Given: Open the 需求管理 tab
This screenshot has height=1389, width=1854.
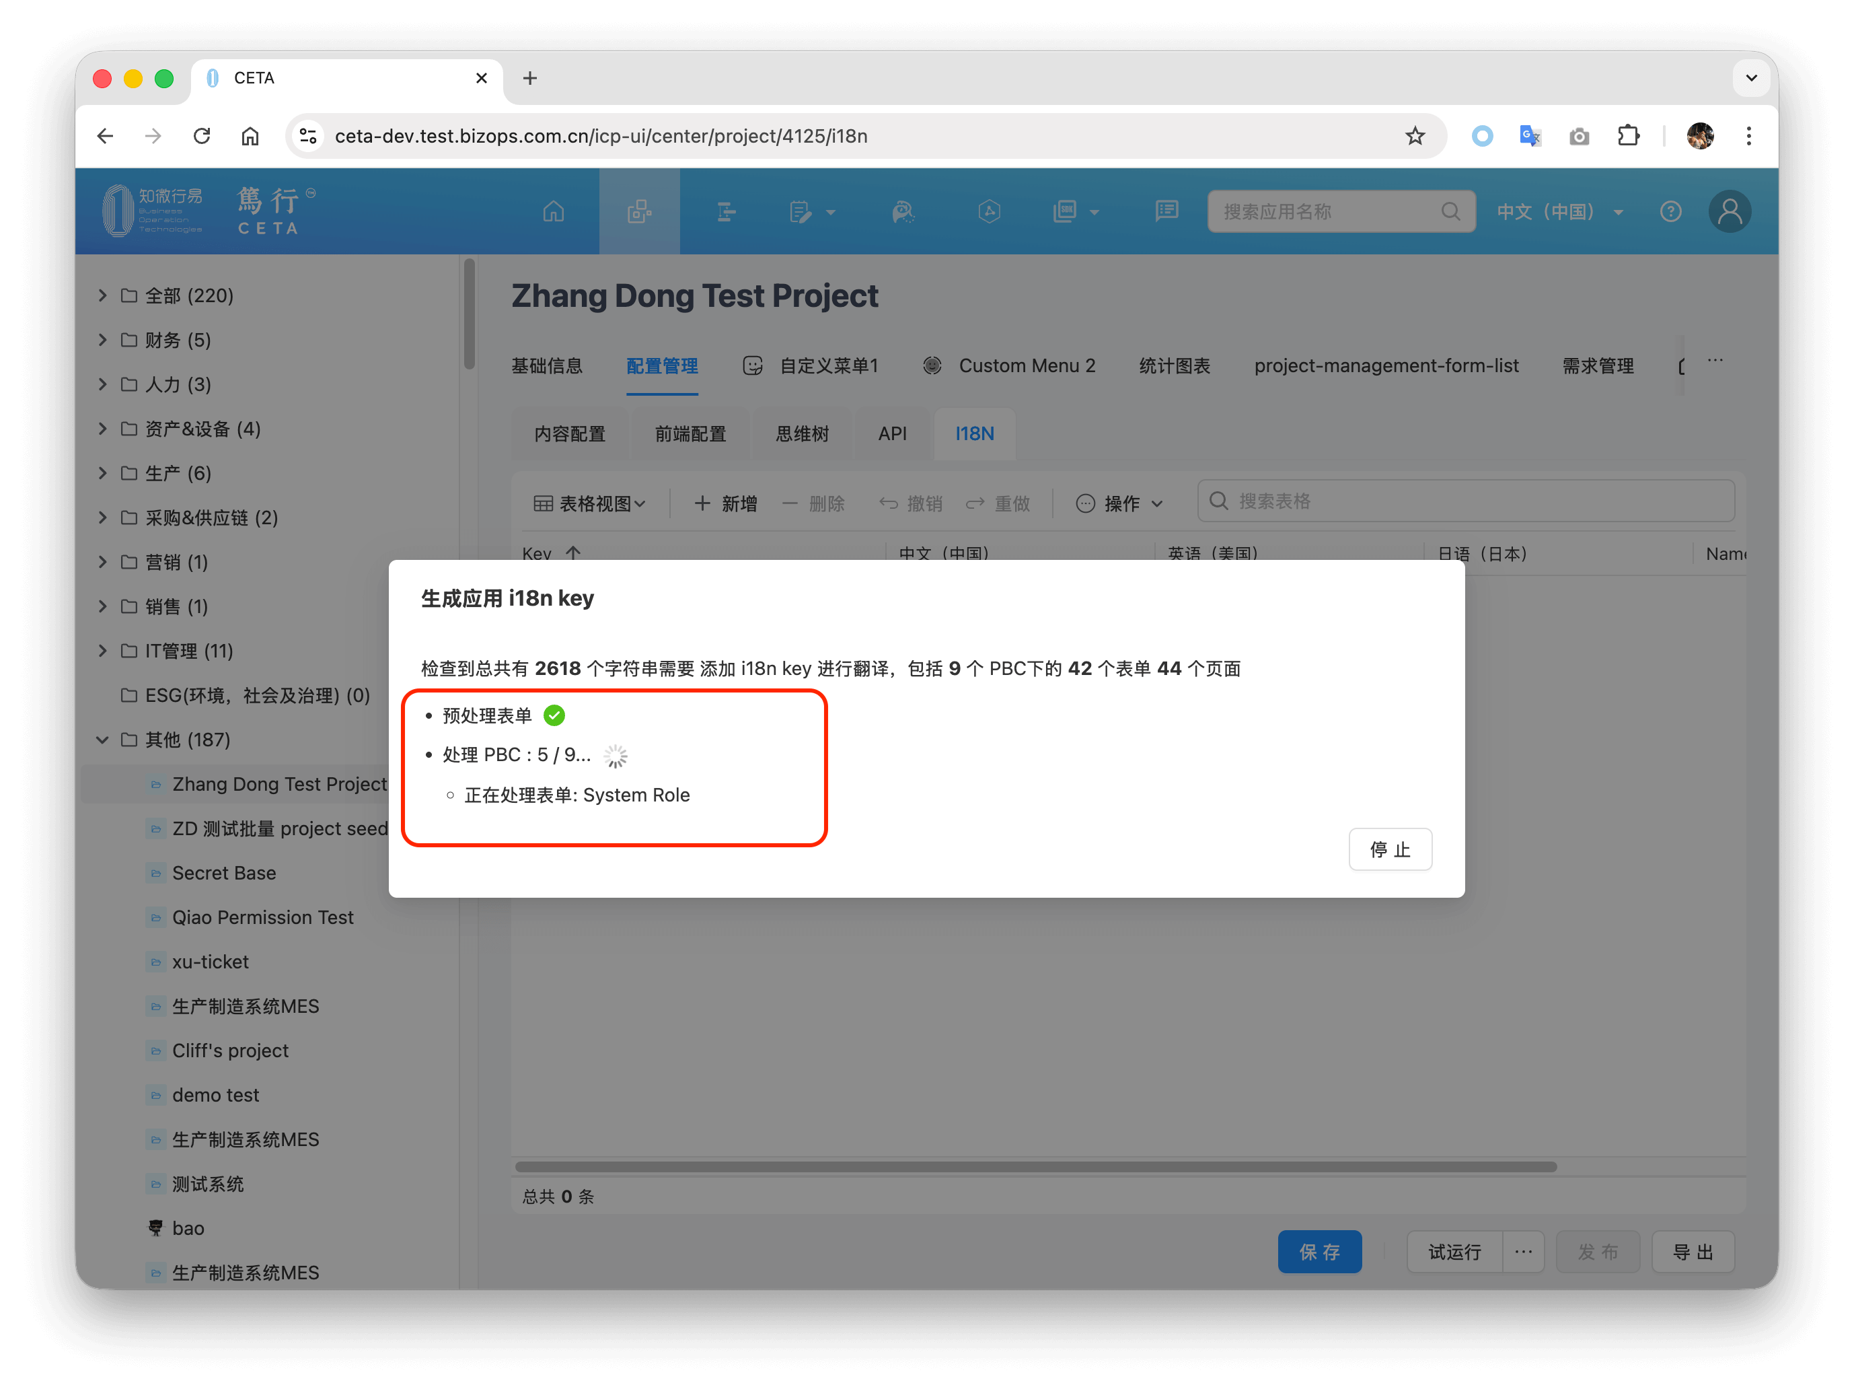Looking at the screenshot, I should [1598, 365].
